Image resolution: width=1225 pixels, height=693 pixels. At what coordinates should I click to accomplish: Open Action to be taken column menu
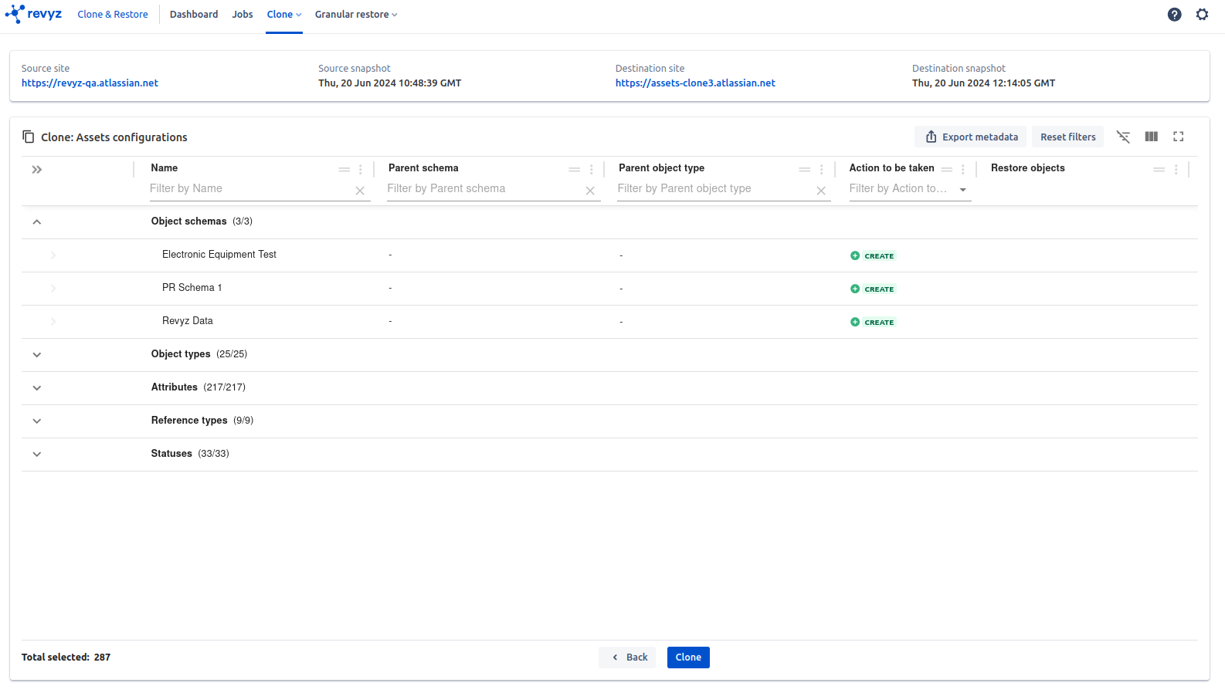pos(962,170)
